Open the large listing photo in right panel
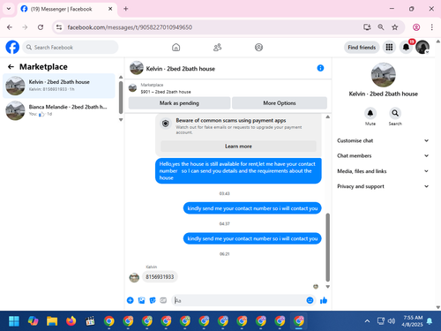 (x=383, y=75)
